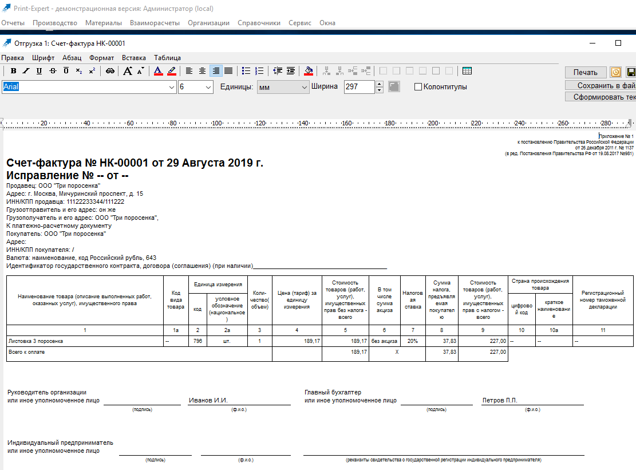This screenshot has height=470, width=636.
Task: Open the Формат editor menu
Action: coord(101,58)
